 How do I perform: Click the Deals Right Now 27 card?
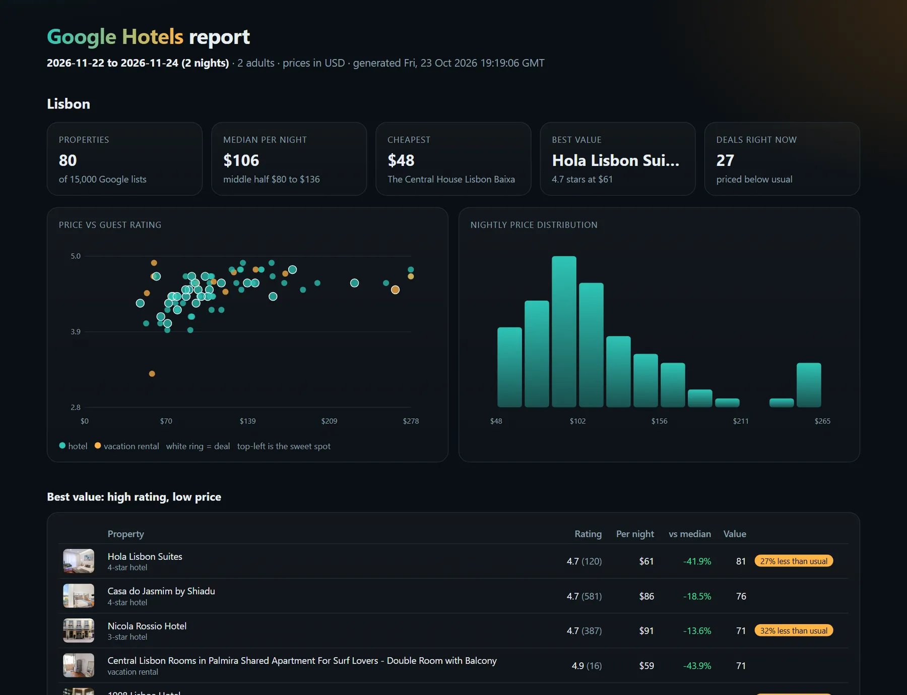coord(782,159)
